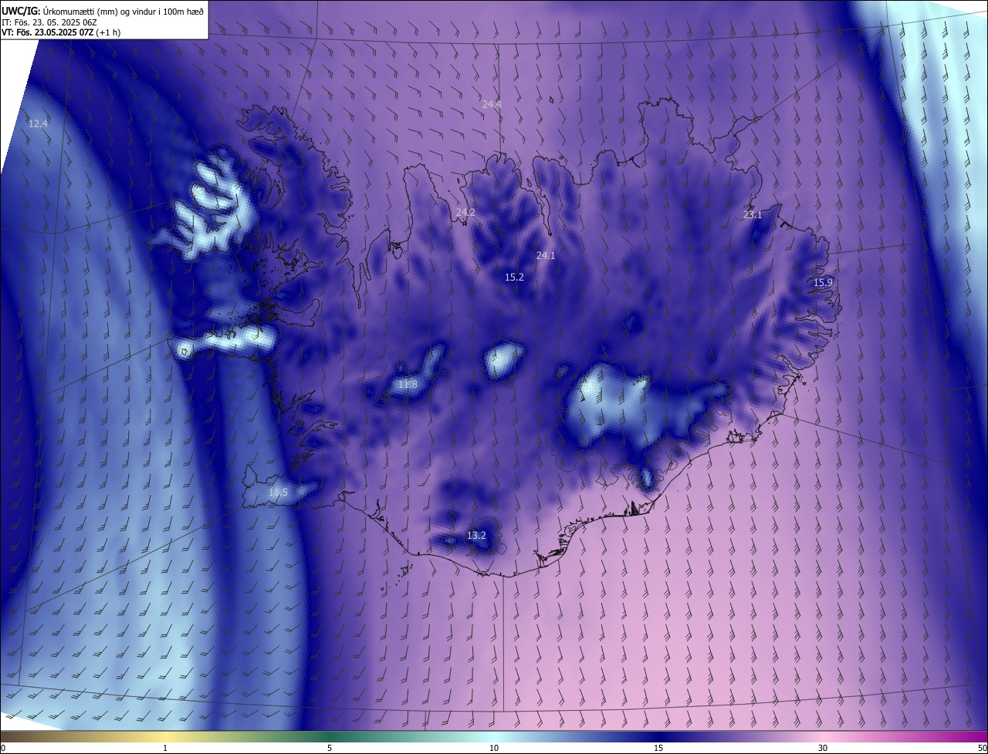Select the 13.2 value label on the map
The height and width of the screenshot is (754, 988).
[x=476, y=535]
